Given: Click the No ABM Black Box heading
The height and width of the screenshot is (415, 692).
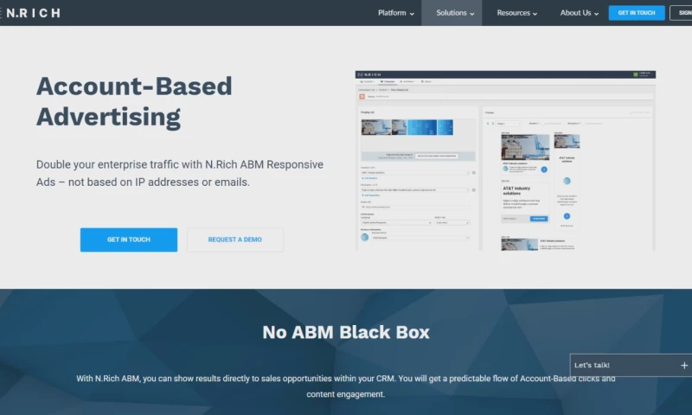Looking at the screenshot, I should (346, 332).
